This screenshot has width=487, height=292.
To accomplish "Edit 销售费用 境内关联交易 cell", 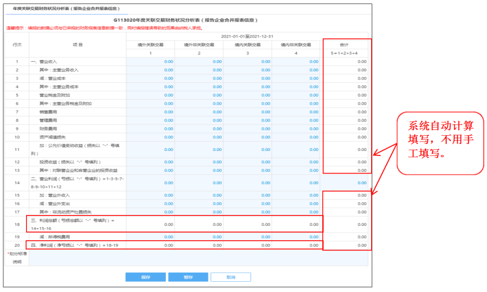I will coord(247,112).
